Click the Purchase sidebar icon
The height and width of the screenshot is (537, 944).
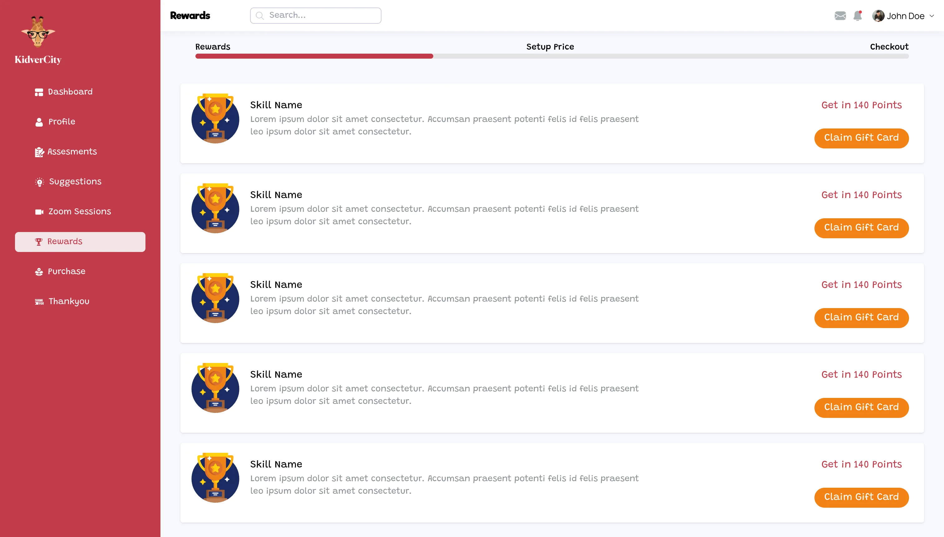point(39,272)
